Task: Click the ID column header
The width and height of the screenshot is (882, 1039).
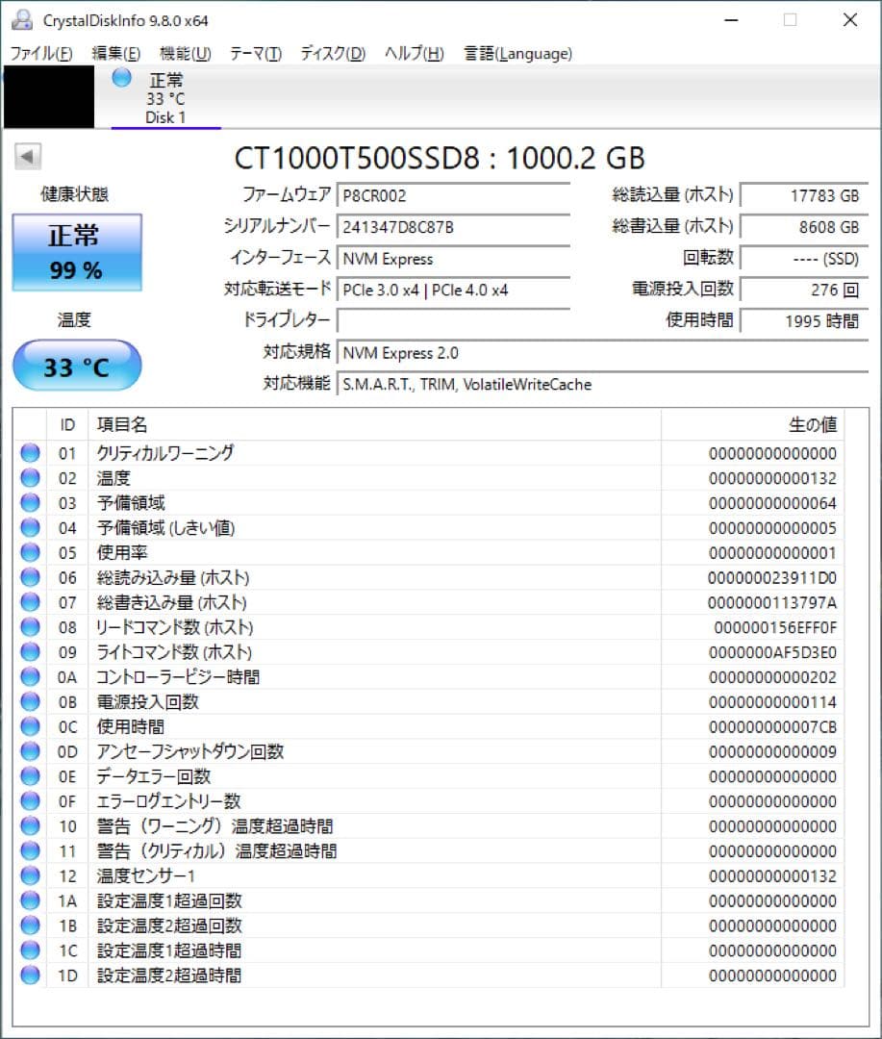Action: [67, 425]
